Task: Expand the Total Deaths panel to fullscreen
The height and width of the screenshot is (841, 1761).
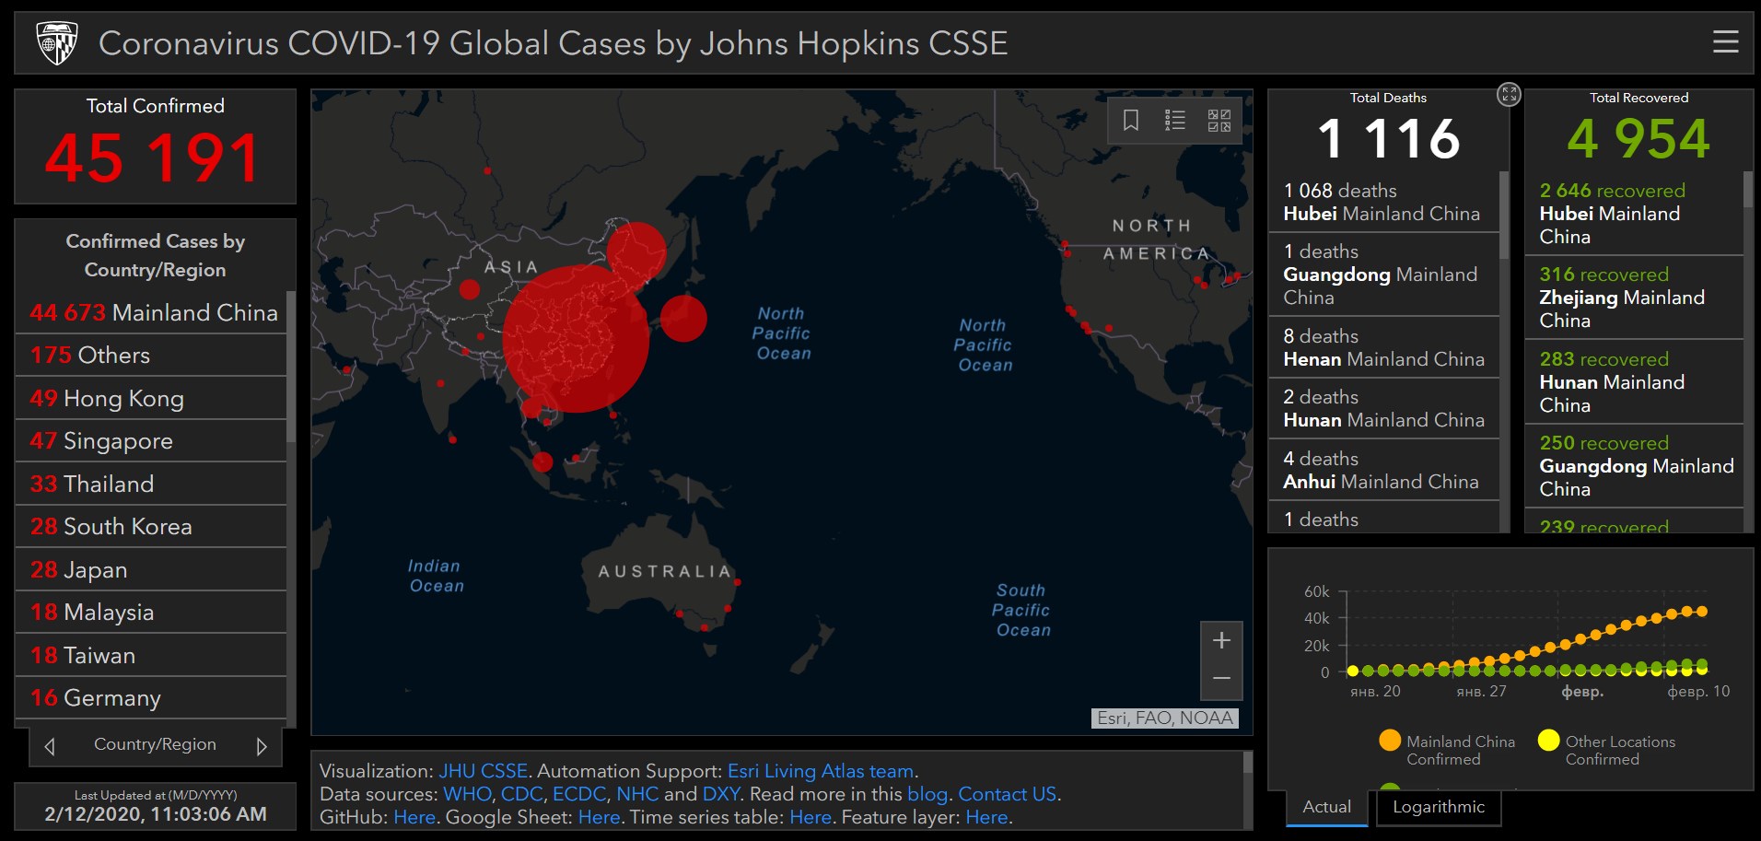Action: (x=1509, y=94)
